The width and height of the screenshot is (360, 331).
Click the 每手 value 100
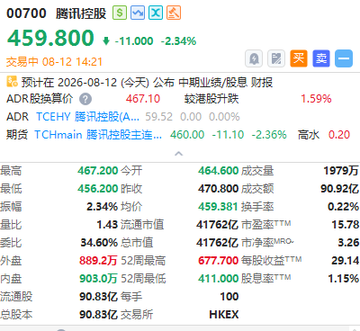point(229,297)
